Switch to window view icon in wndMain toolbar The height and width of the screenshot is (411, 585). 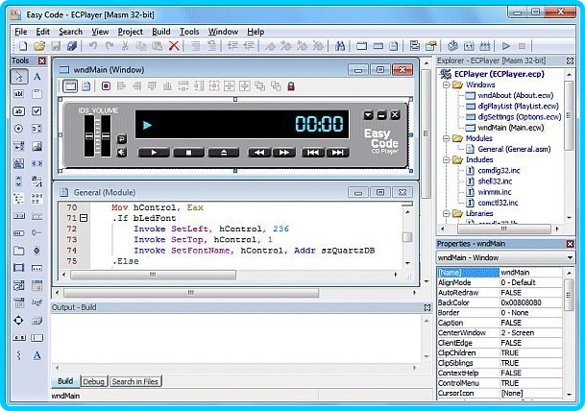pyautogui.click(x=70, y=86)
